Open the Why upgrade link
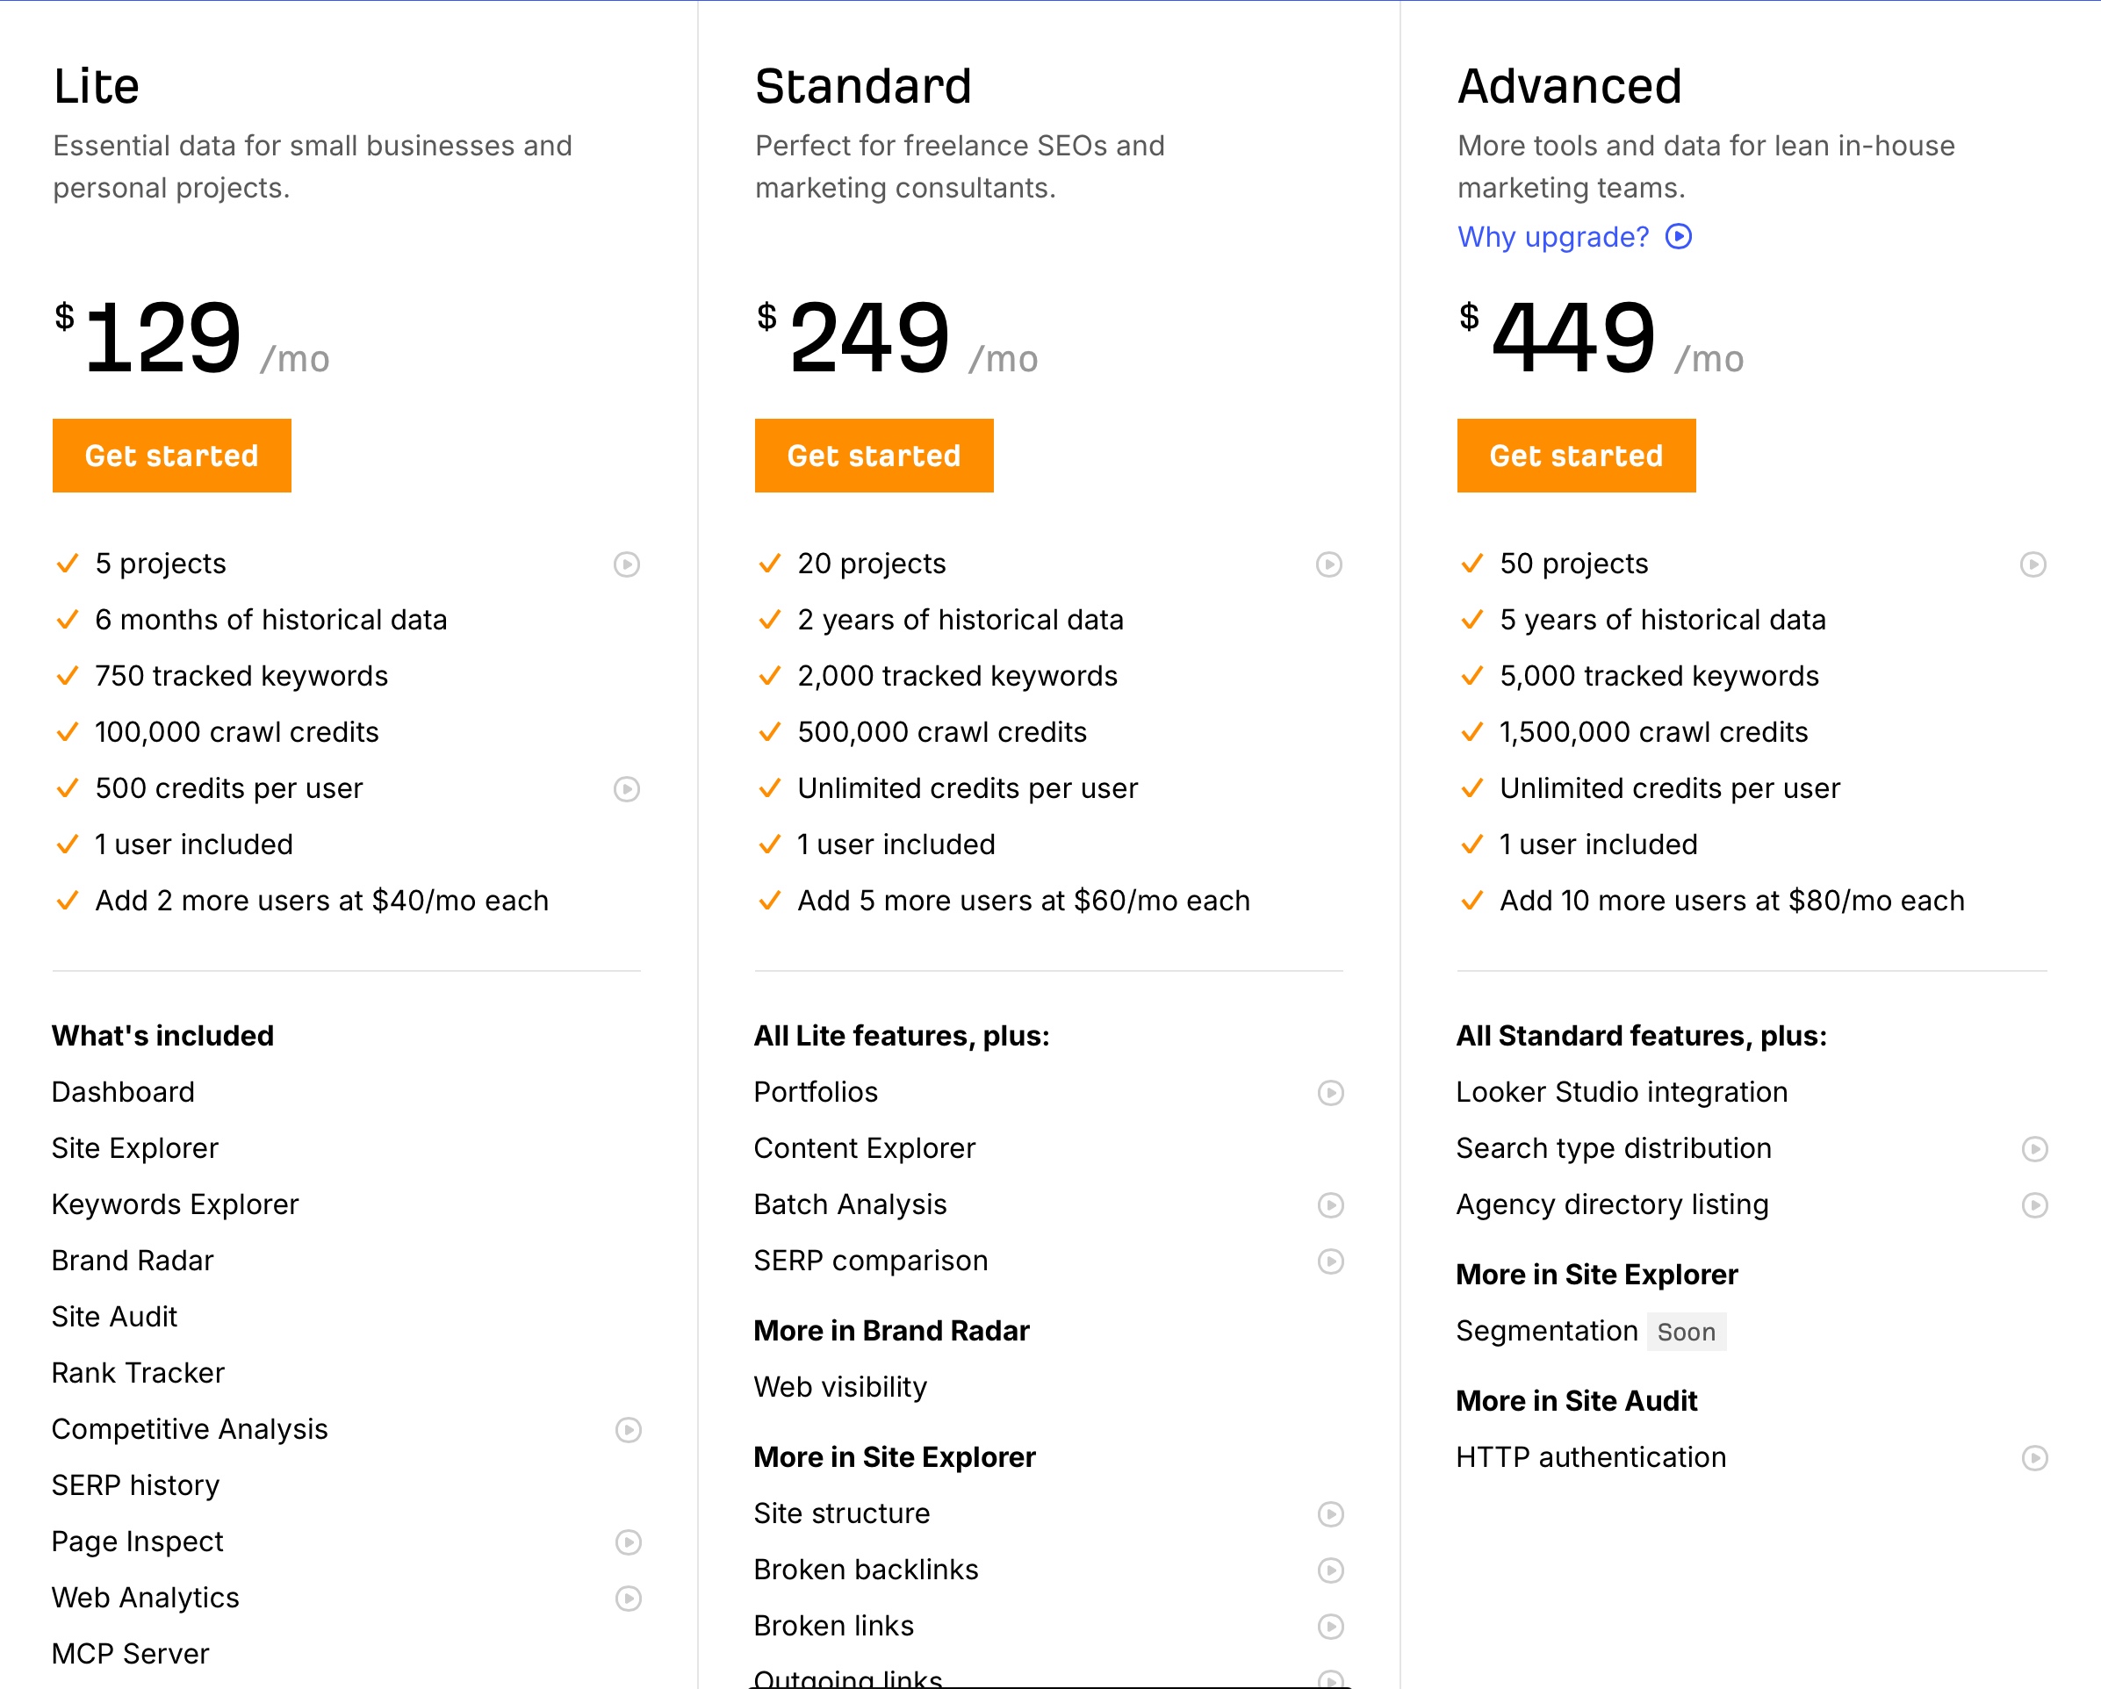 [1553, 237]
